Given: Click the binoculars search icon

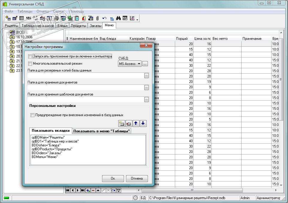Looking at the screenshot, I should coord(118,18).
